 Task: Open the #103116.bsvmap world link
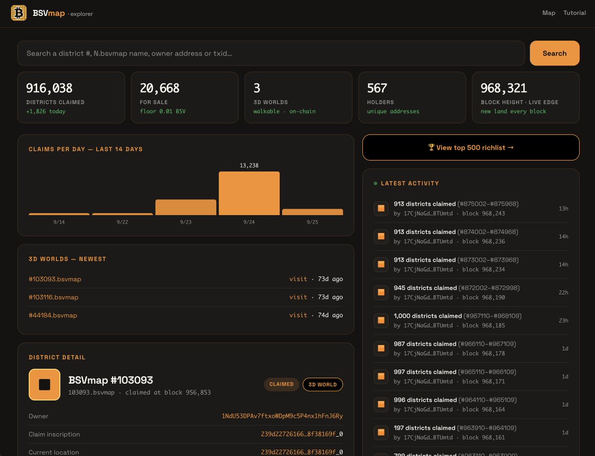coord(54,297)
